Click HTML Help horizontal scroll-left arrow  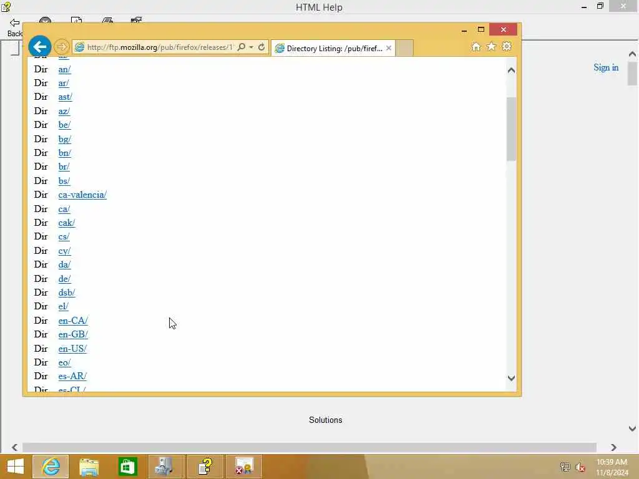coord(15,447)
